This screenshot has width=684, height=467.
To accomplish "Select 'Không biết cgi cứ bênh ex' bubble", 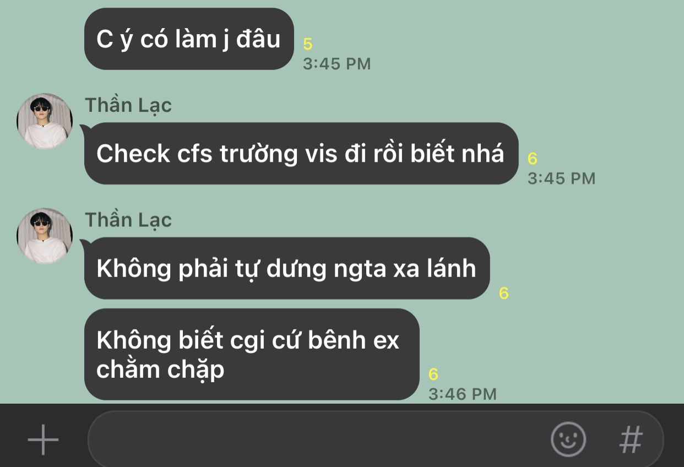I will tap(252, 354).
